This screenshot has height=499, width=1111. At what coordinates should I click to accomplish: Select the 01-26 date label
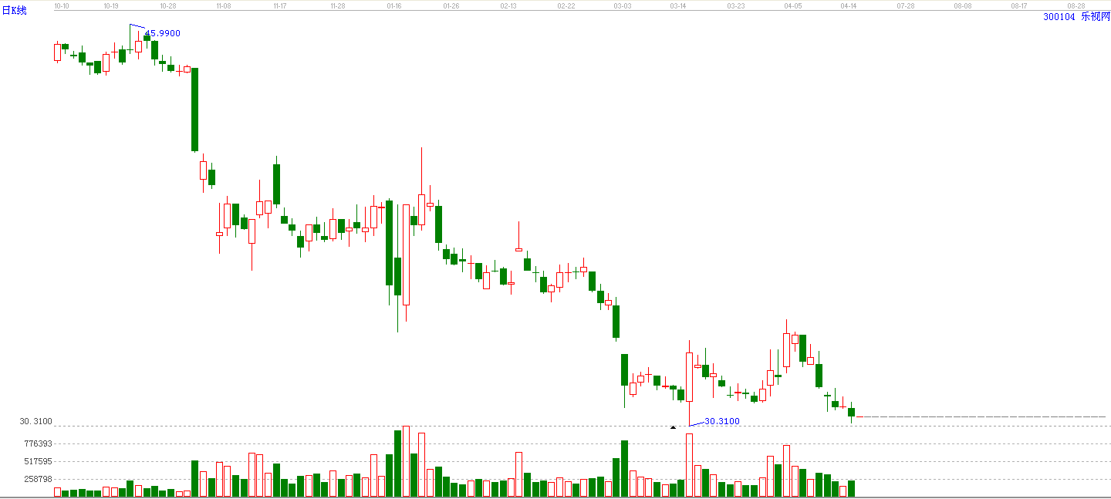[x=451, y=5]
